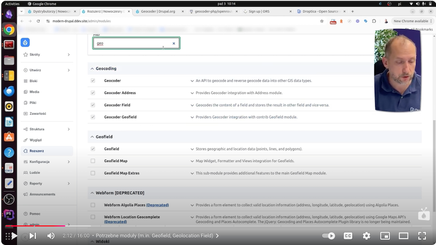Expand Utwórz sidebar submenu

tap(69, 70)
